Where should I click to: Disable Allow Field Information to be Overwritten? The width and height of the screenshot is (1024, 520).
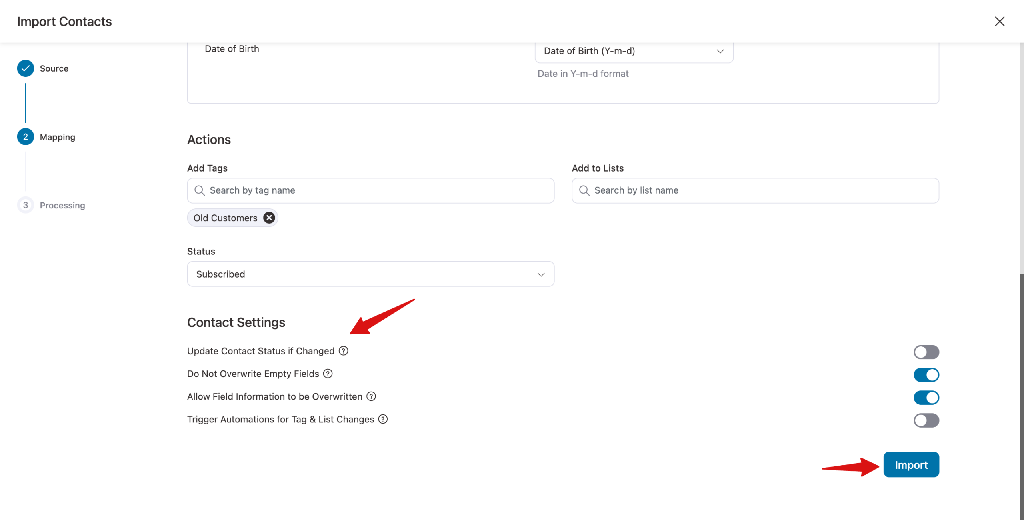pos(926,398)
